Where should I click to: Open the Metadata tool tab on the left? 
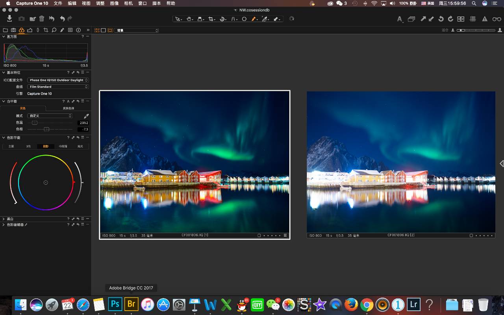coord(70,30)
